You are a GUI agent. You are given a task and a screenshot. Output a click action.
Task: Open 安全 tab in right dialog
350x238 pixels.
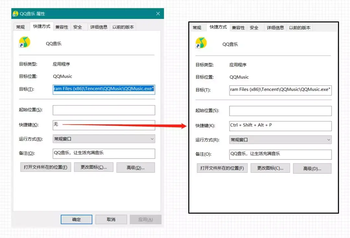click(254, 28)
